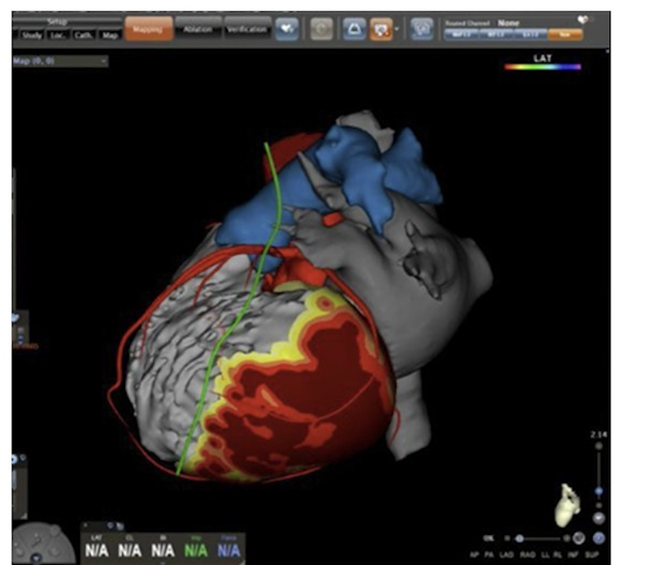Select the INF view
The width and height of the screenshot is (648, 565).
(x=573, y=555)
